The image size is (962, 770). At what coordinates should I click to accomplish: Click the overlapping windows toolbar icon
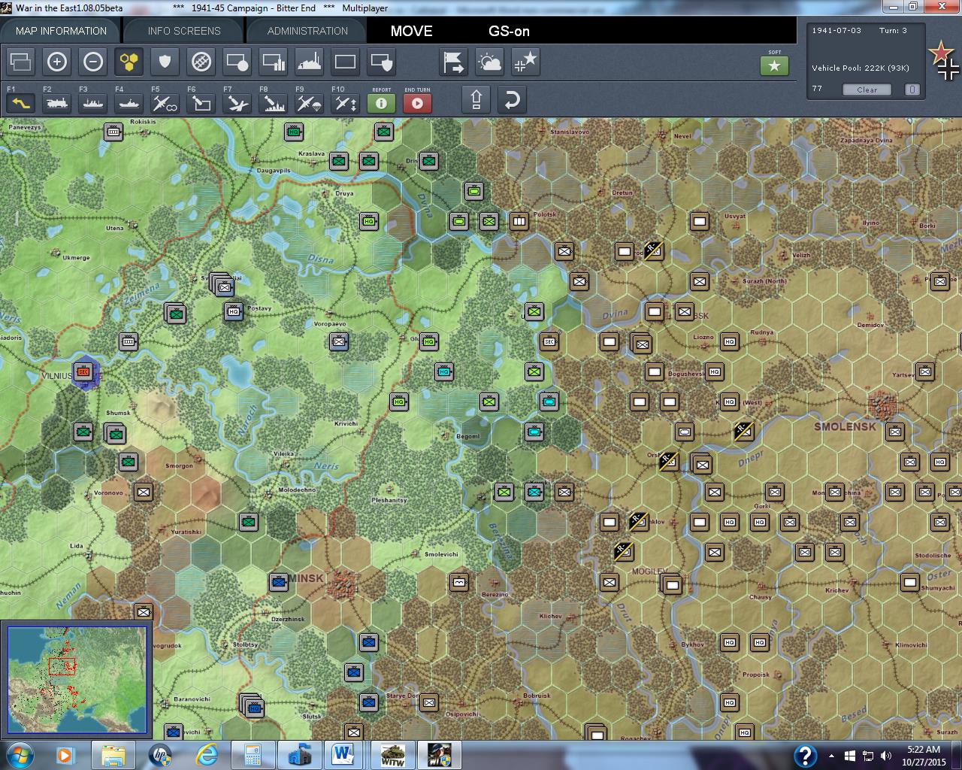(x=21, y=62)
